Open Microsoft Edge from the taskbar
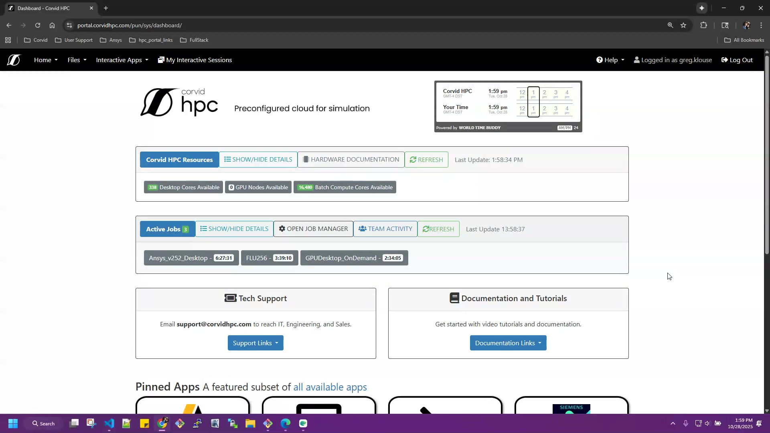The image size is (770, 433). click(x=286, y=423)
